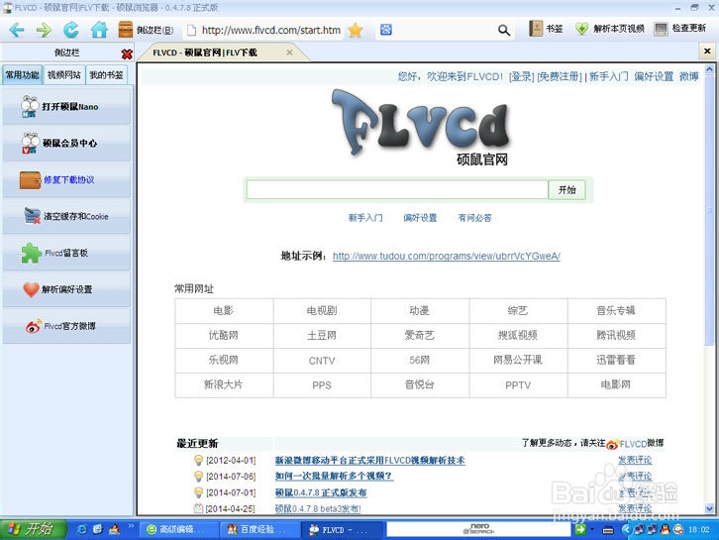Click 电影 in the common sites table

[x=223, y=310]
